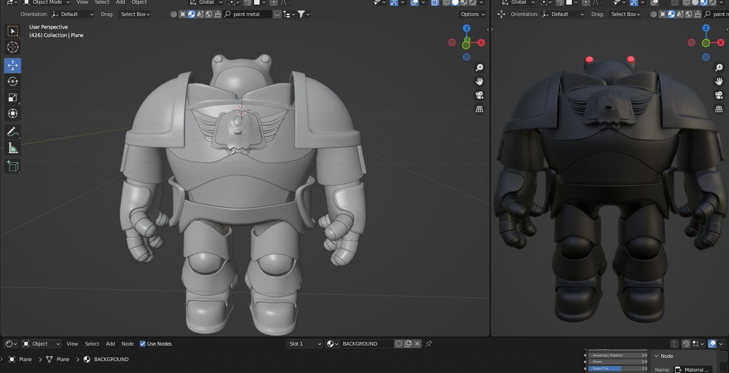
Task: Open the Select menu in node editor
Action: [x=92, y=344]
